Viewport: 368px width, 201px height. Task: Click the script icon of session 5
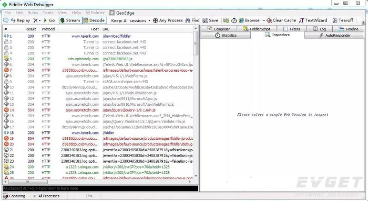point(6,59)
